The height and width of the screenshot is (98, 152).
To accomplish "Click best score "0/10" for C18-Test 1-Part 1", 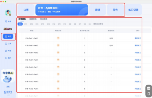I will pos(111,38).
